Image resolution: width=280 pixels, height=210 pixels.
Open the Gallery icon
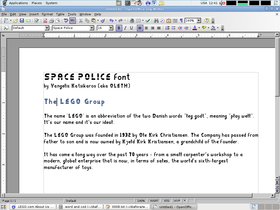pos(168,21)
